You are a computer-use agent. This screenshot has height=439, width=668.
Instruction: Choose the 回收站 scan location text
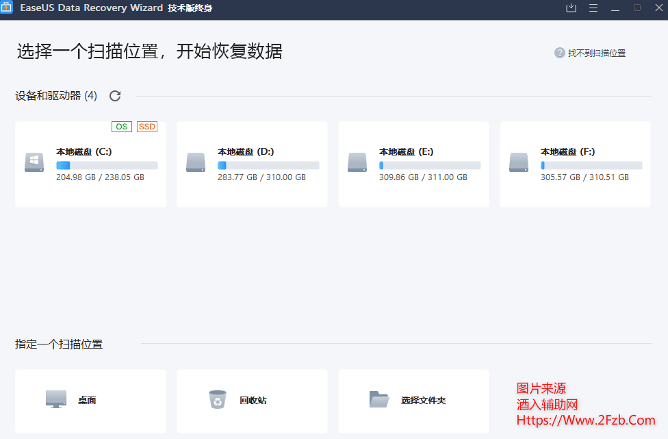pos(253,400)
